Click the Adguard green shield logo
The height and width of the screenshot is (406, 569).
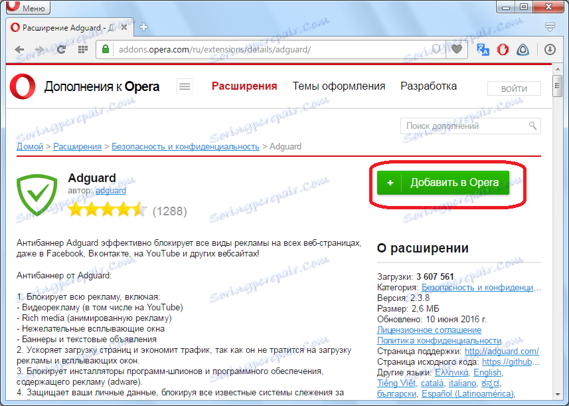37,195
